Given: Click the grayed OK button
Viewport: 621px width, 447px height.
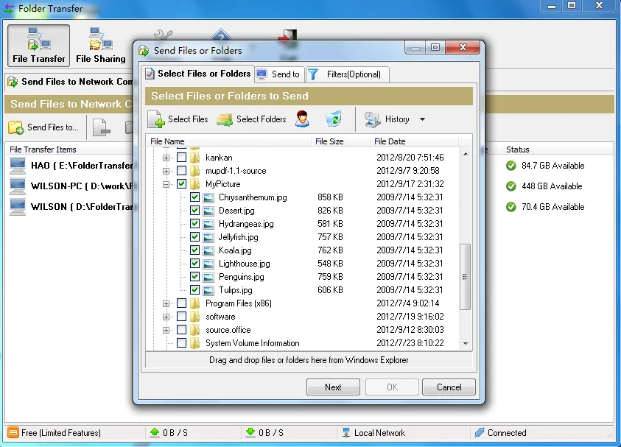Looking at the screenshot, I should coord(392,387).
